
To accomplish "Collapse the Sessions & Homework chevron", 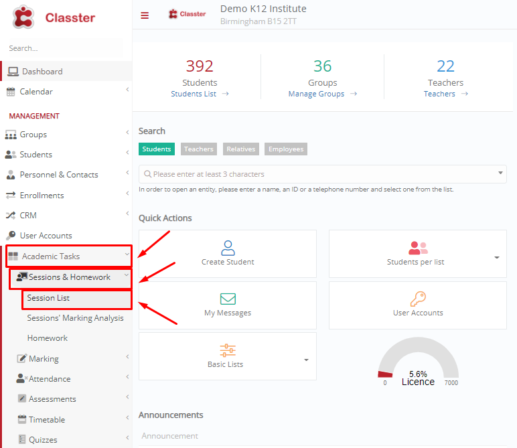I will tap(127, 275).
